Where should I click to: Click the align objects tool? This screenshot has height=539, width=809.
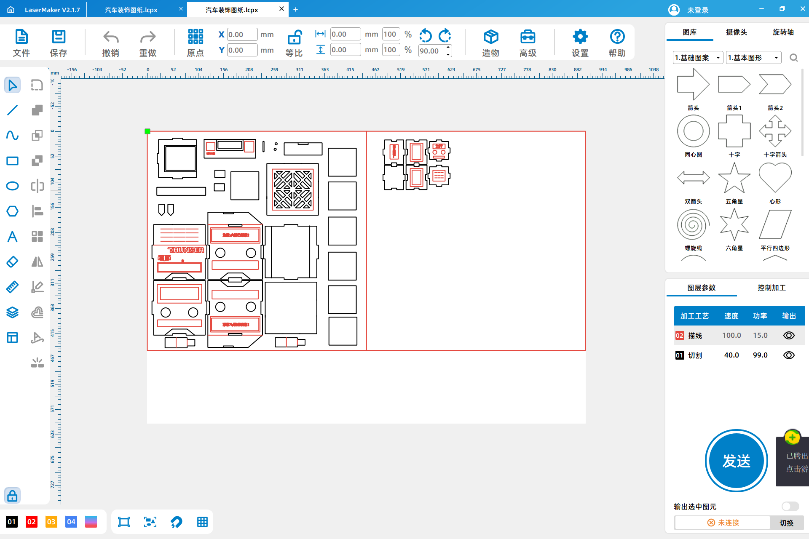click(37, 211)
